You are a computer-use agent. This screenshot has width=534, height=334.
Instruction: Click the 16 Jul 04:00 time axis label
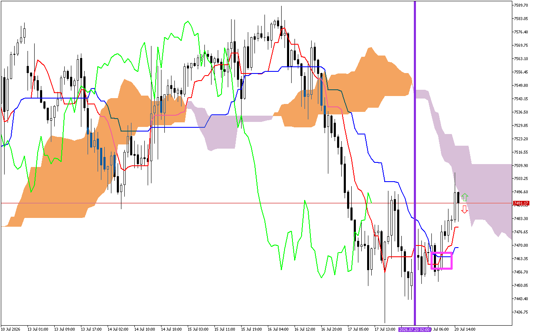click(x=278, y=329)
